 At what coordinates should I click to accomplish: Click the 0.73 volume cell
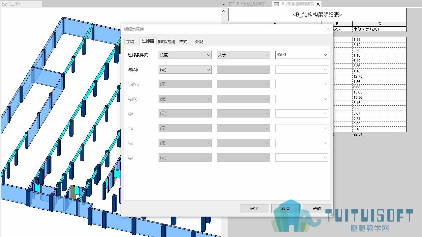point(379,118)
